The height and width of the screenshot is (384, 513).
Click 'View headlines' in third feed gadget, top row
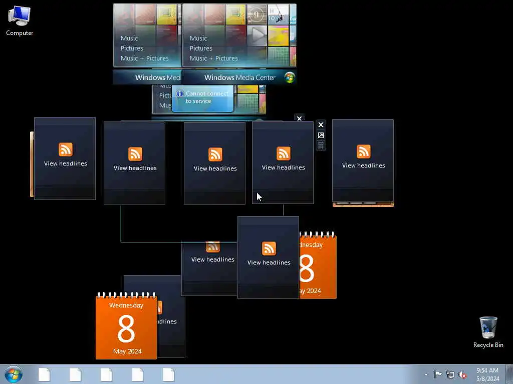coord(215,168)
